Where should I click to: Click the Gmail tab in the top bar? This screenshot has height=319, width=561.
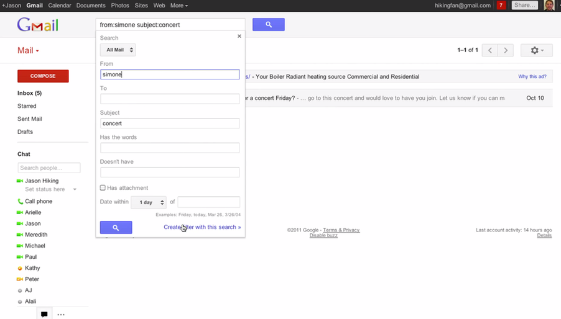pyautogui.click(x=34, y=6)
